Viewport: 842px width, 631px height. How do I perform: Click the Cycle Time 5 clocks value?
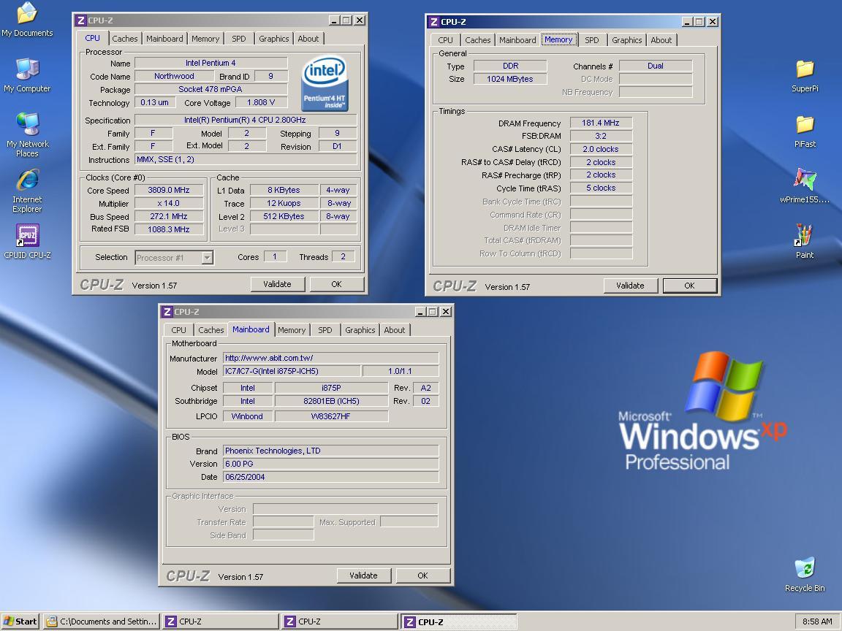click(601, 188)
